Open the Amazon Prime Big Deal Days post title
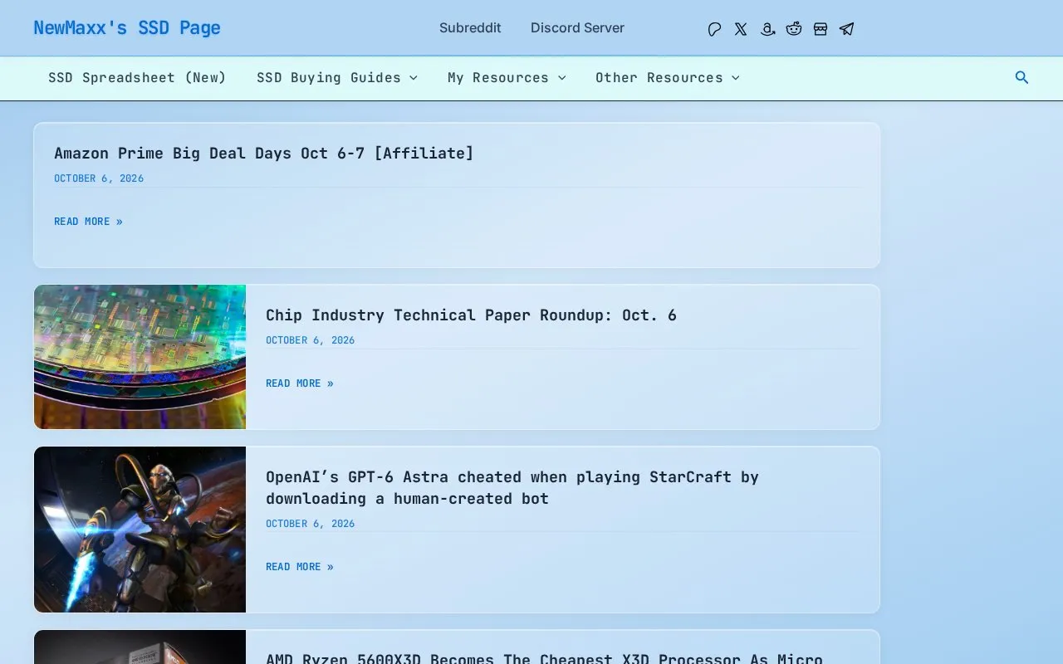 tap(264, 154)
